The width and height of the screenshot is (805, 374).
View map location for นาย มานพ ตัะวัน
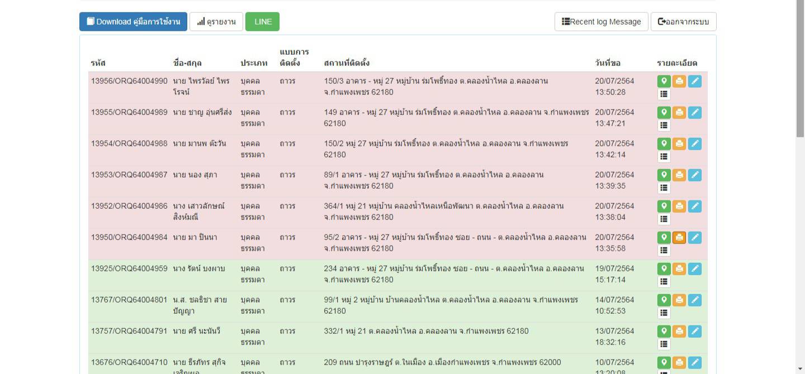(x=664, y=143)
